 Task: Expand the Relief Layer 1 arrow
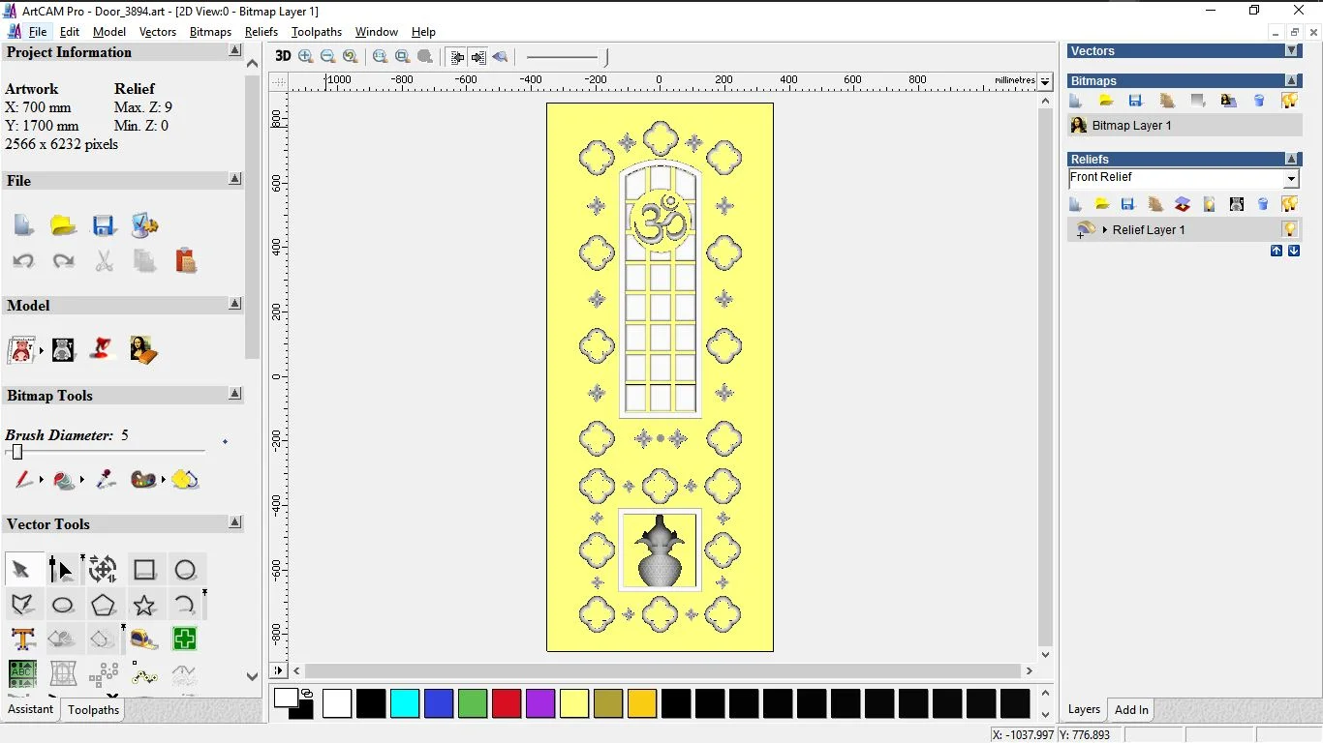1105,230
